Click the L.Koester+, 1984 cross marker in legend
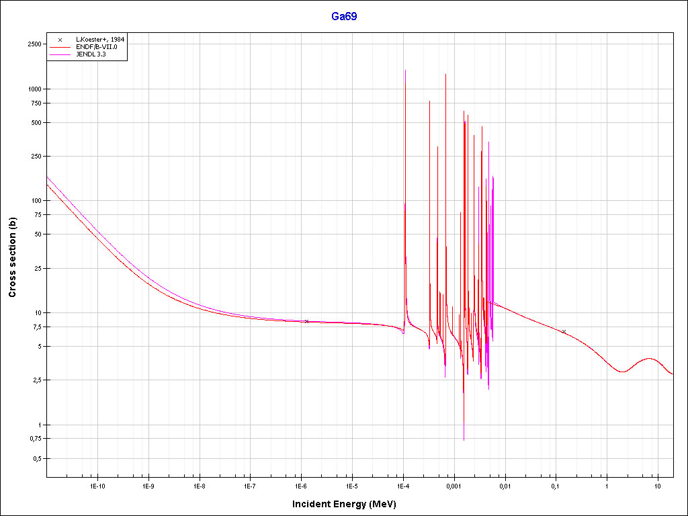 [x=60, y=40]
